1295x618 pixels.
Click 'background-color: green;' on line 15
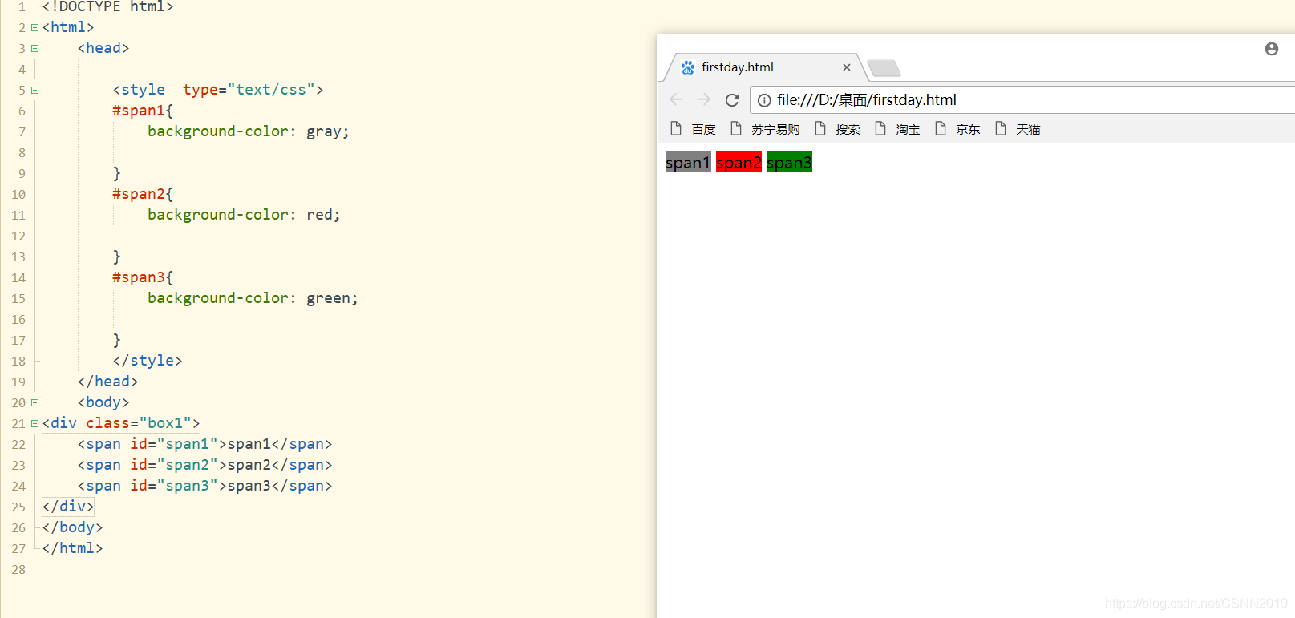pos(253,298)
